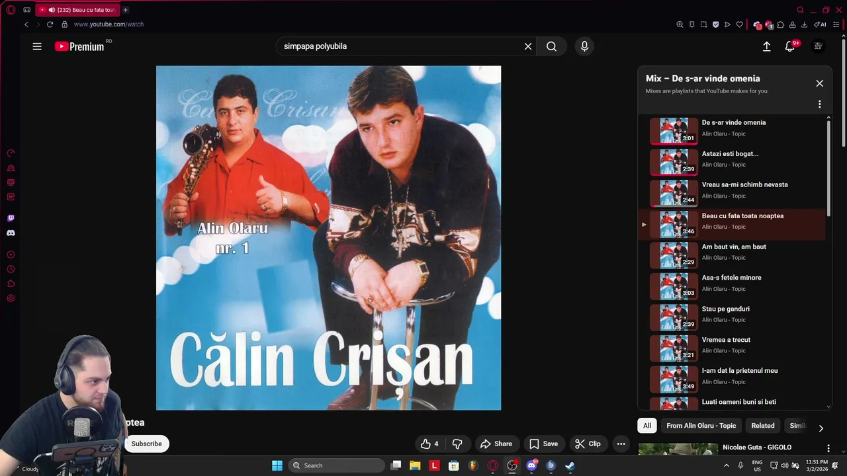Open YouTube notifications bell
The width and height of the screenshot is (847, 476).
[789, 46]
